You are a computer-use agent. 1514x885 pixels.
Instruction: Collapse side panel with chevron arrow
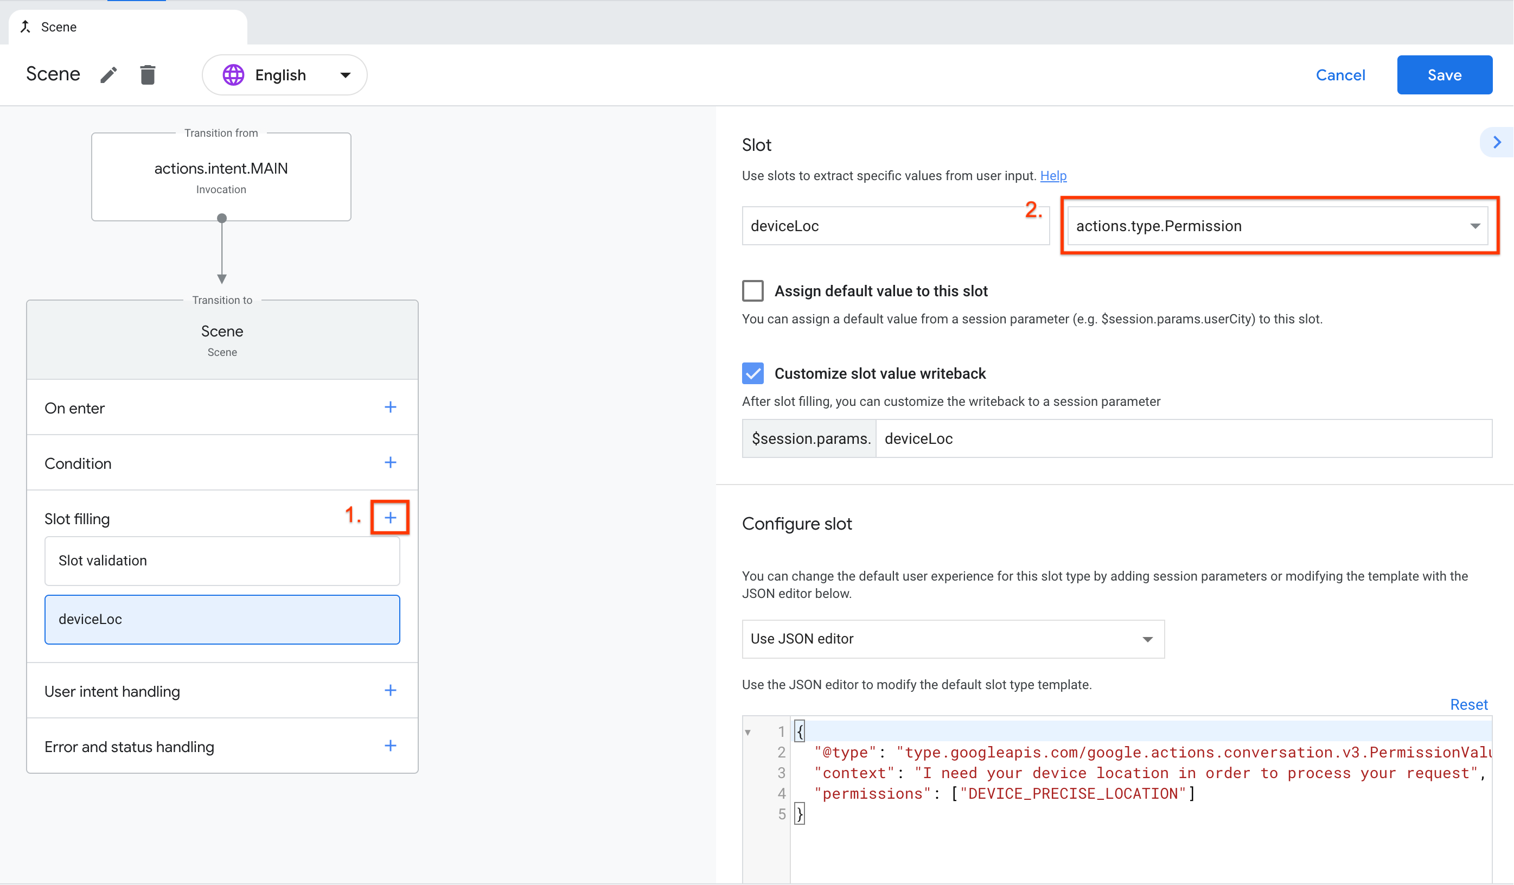[x=1497, y=142]
